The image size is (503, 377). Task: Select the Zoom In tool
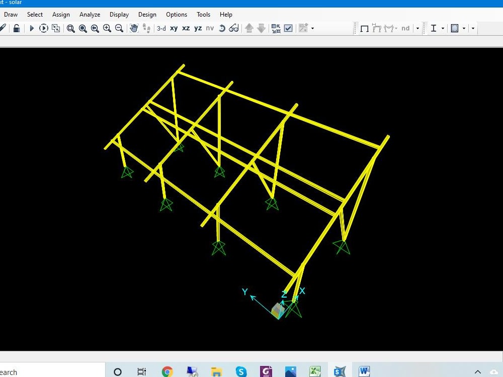pos(107,28)
